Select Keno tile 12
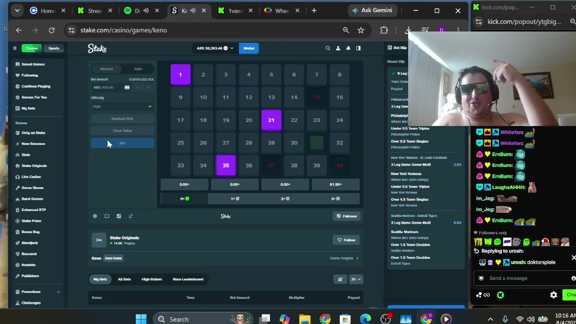This screenshot has height=324, width=576. click(248, 97)
